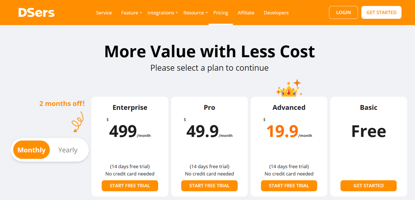Start free trial for the Enterprise plan
The width and height of the screenshot is (415, 200).
coord(130,185)
